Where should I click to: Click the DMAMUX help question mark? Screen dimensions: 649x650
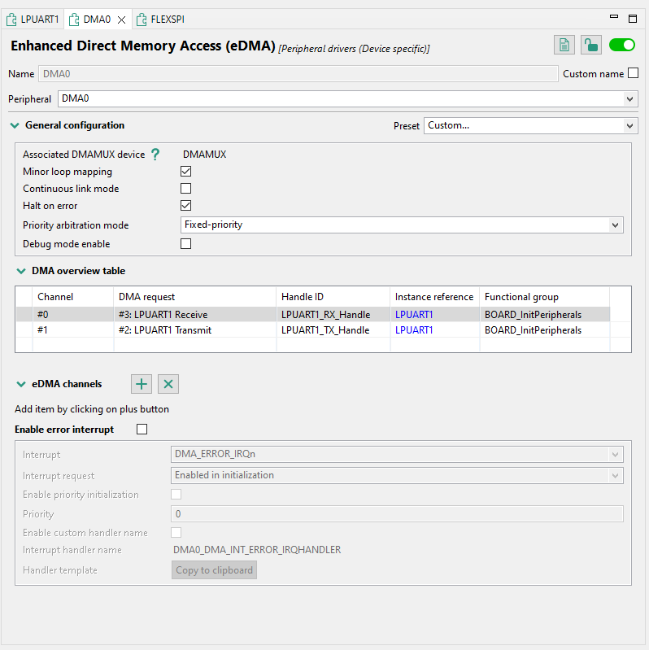(155, 155)
